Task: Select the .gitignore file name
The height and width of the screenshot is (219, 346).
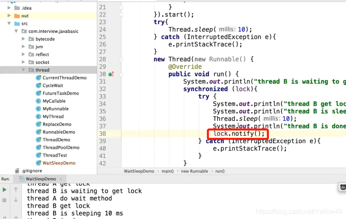Action: (x=32, y=171)
